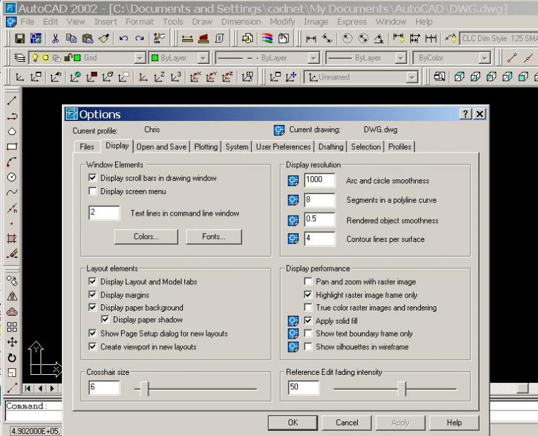Click the Cut scissors icon

55,38
